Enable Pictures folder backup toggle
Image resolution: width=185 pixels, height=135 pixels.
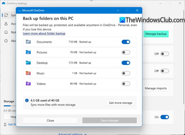click(x=126, y=52)
